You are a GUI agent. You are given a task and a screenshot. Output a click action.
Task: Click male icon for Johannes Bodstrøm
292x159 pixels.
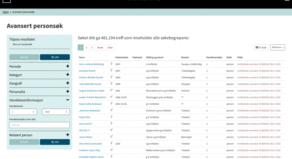[x=111, y=110]
